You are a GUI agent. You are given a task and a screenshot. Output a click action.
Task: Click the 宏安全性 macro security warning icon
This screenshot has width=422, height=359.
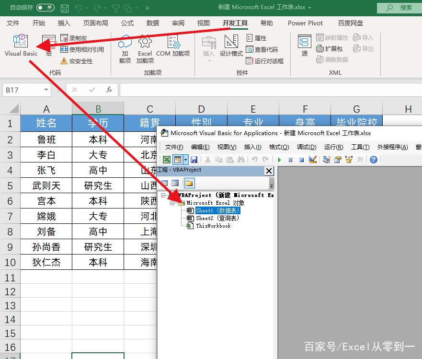[64, 61]
